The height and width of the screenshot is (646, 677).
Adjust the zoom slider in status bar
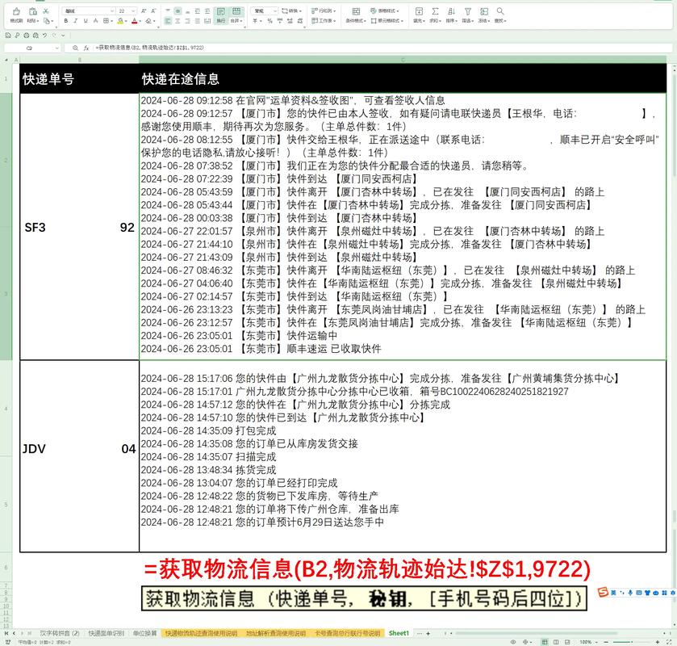(631, 642)
